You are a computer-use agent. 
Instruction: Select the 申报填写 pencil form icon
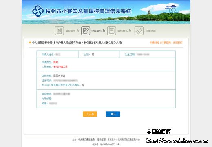point(86,31)
